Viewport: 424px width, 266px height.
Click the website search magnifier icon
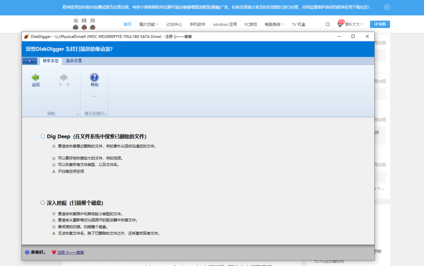[x=328, y=24]
